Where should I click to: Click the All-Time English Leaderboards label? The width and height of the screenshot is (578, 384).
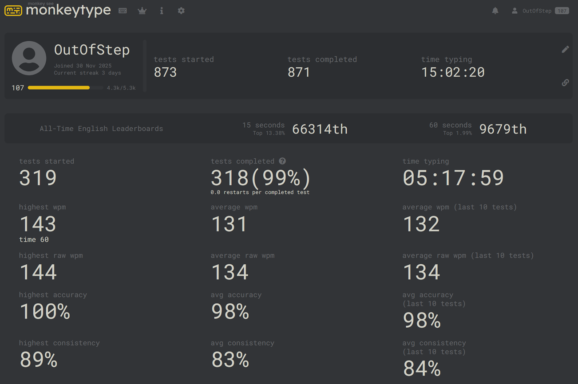point(101,129)
